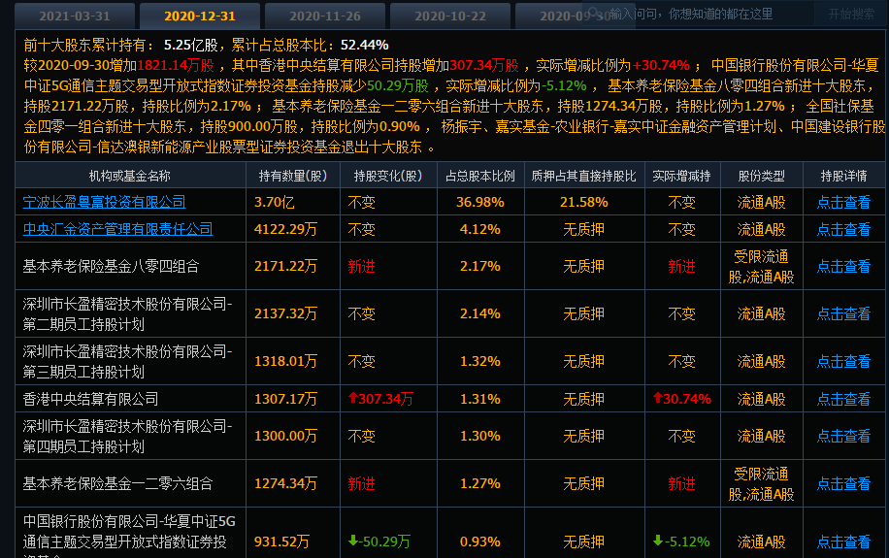This screenshot has width=889, height=558.
Task: Click the 持有数量(股) column header
Action: point(293,176)
